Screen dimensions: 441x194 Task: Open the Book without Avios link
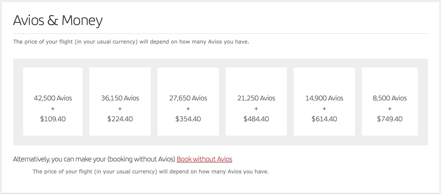pyautogui.click(x=204, y=159)
